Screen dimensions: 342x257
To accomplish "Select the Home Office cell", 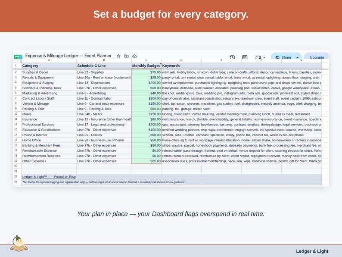I will pos(49,140).
